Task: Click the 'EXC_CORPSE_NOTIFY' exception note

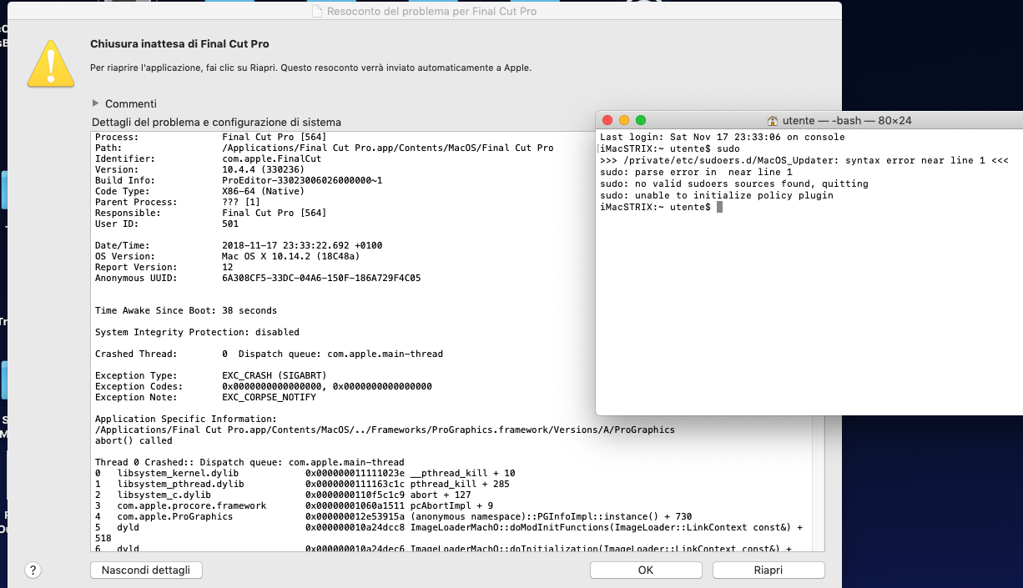Action: click(269, 398)
